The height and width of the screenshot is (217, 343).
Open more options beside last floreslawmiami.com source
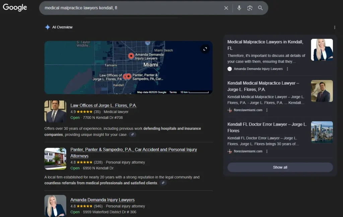tap(267, 151)
